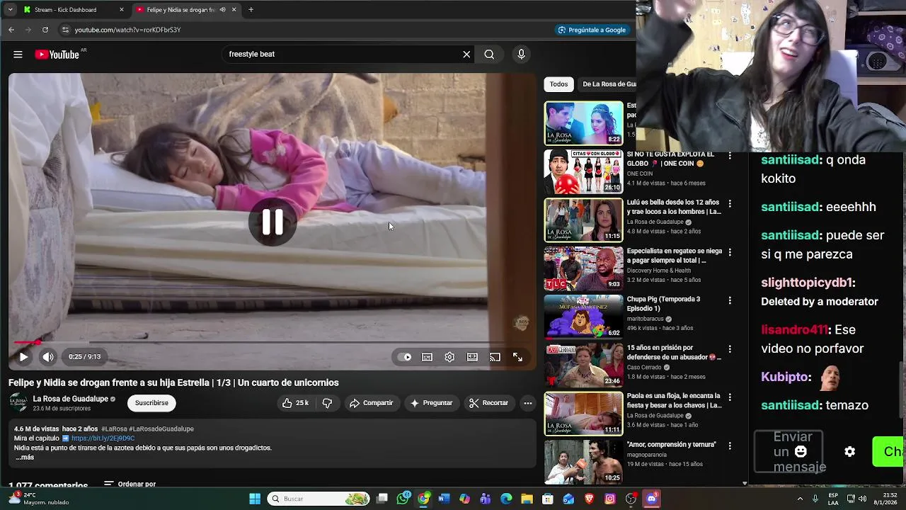Cast the video to a device
This screenshot has height=510, width=906.
pos(495,357)
